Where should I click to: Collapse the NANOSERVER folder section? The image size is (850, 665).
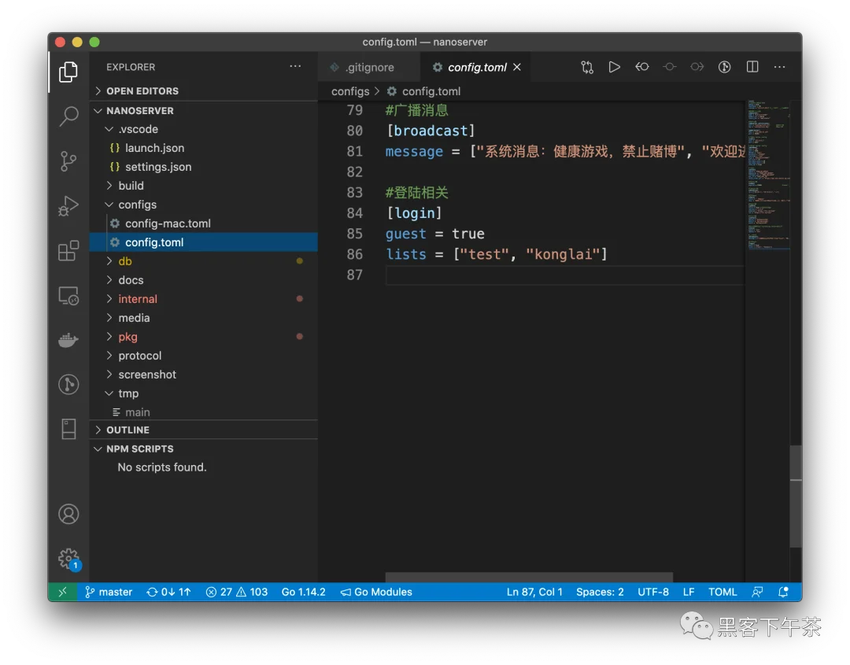point(204,110)
